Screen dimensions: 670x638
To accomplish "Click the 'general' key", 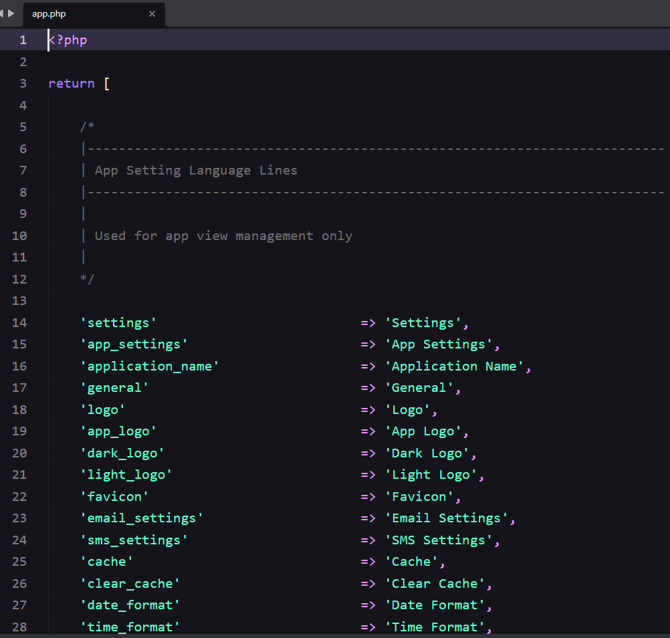I will (x=114, y=388).
